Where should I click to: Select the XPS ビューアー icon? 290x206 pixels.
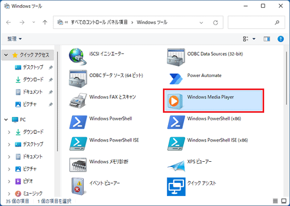[x=176, y=166]
